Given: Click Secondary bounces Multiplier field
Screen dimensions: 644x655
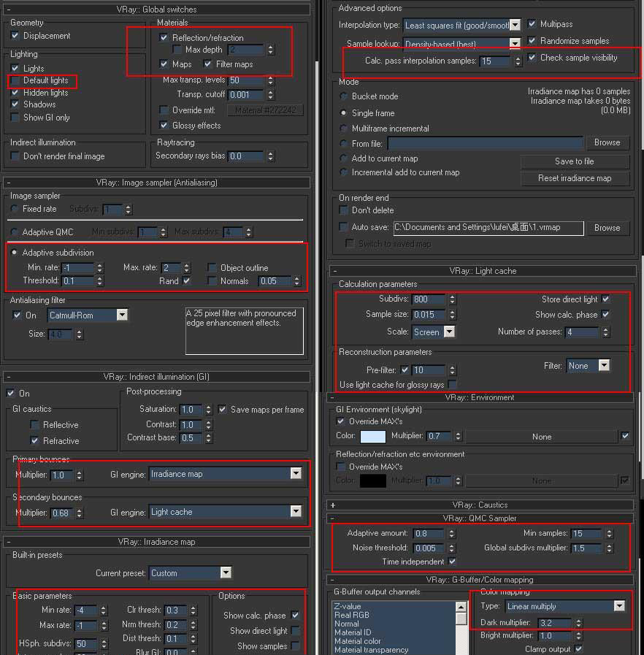Looking at the screenshot, I should click(x=63, y=513).
